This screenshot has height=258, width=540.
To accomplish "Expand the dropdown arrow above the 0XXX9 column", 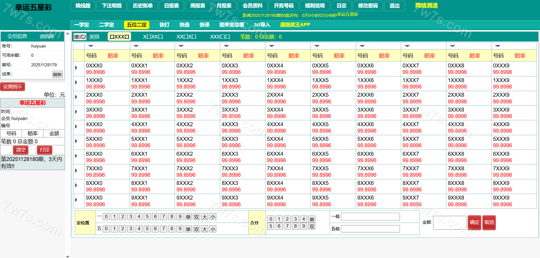I will click(498, 46).
